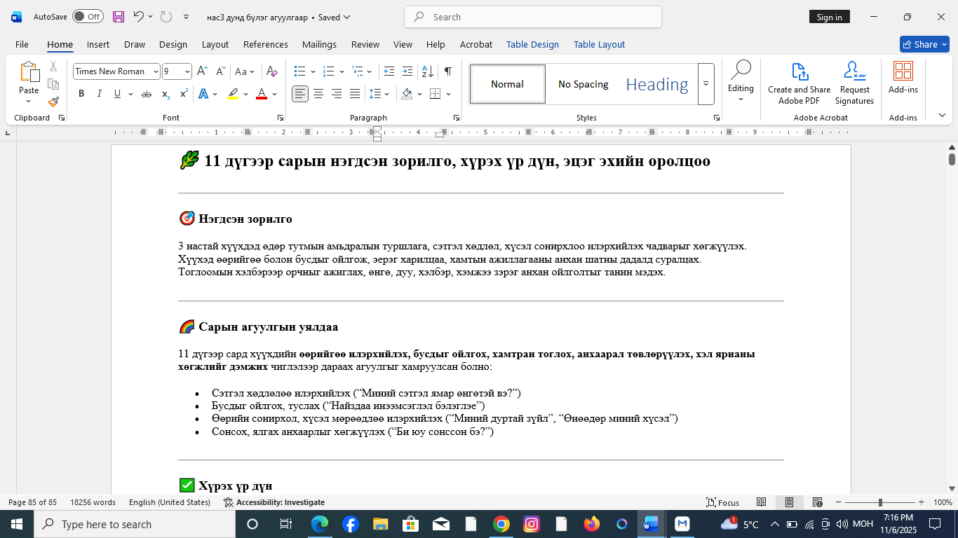Open the References ribbon tab
The image size is (958, 538).
(x=265, y=44)
